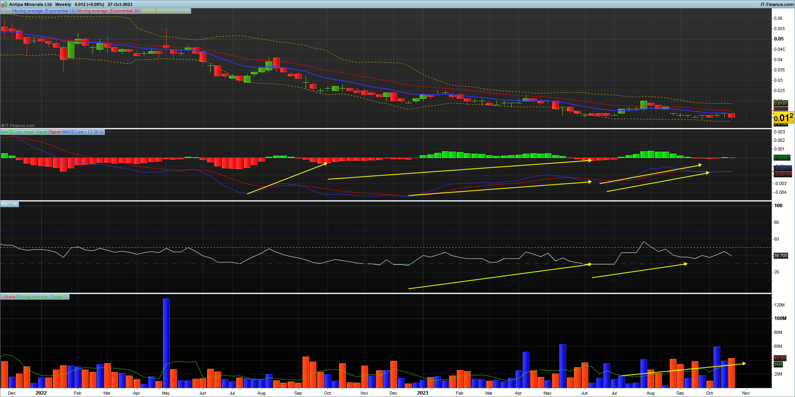
Task: Select the Boll up indicator label
Action: pyautogui.click(x=148, y=11)
